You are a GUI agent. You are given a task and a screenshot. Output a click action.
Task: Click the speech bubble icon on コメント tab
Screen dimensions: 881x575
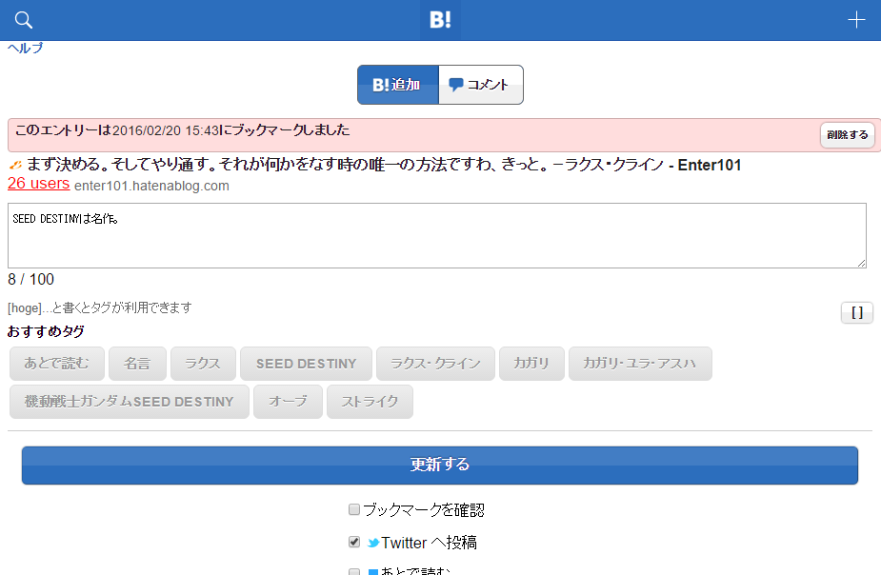click(x=457, y=84)
